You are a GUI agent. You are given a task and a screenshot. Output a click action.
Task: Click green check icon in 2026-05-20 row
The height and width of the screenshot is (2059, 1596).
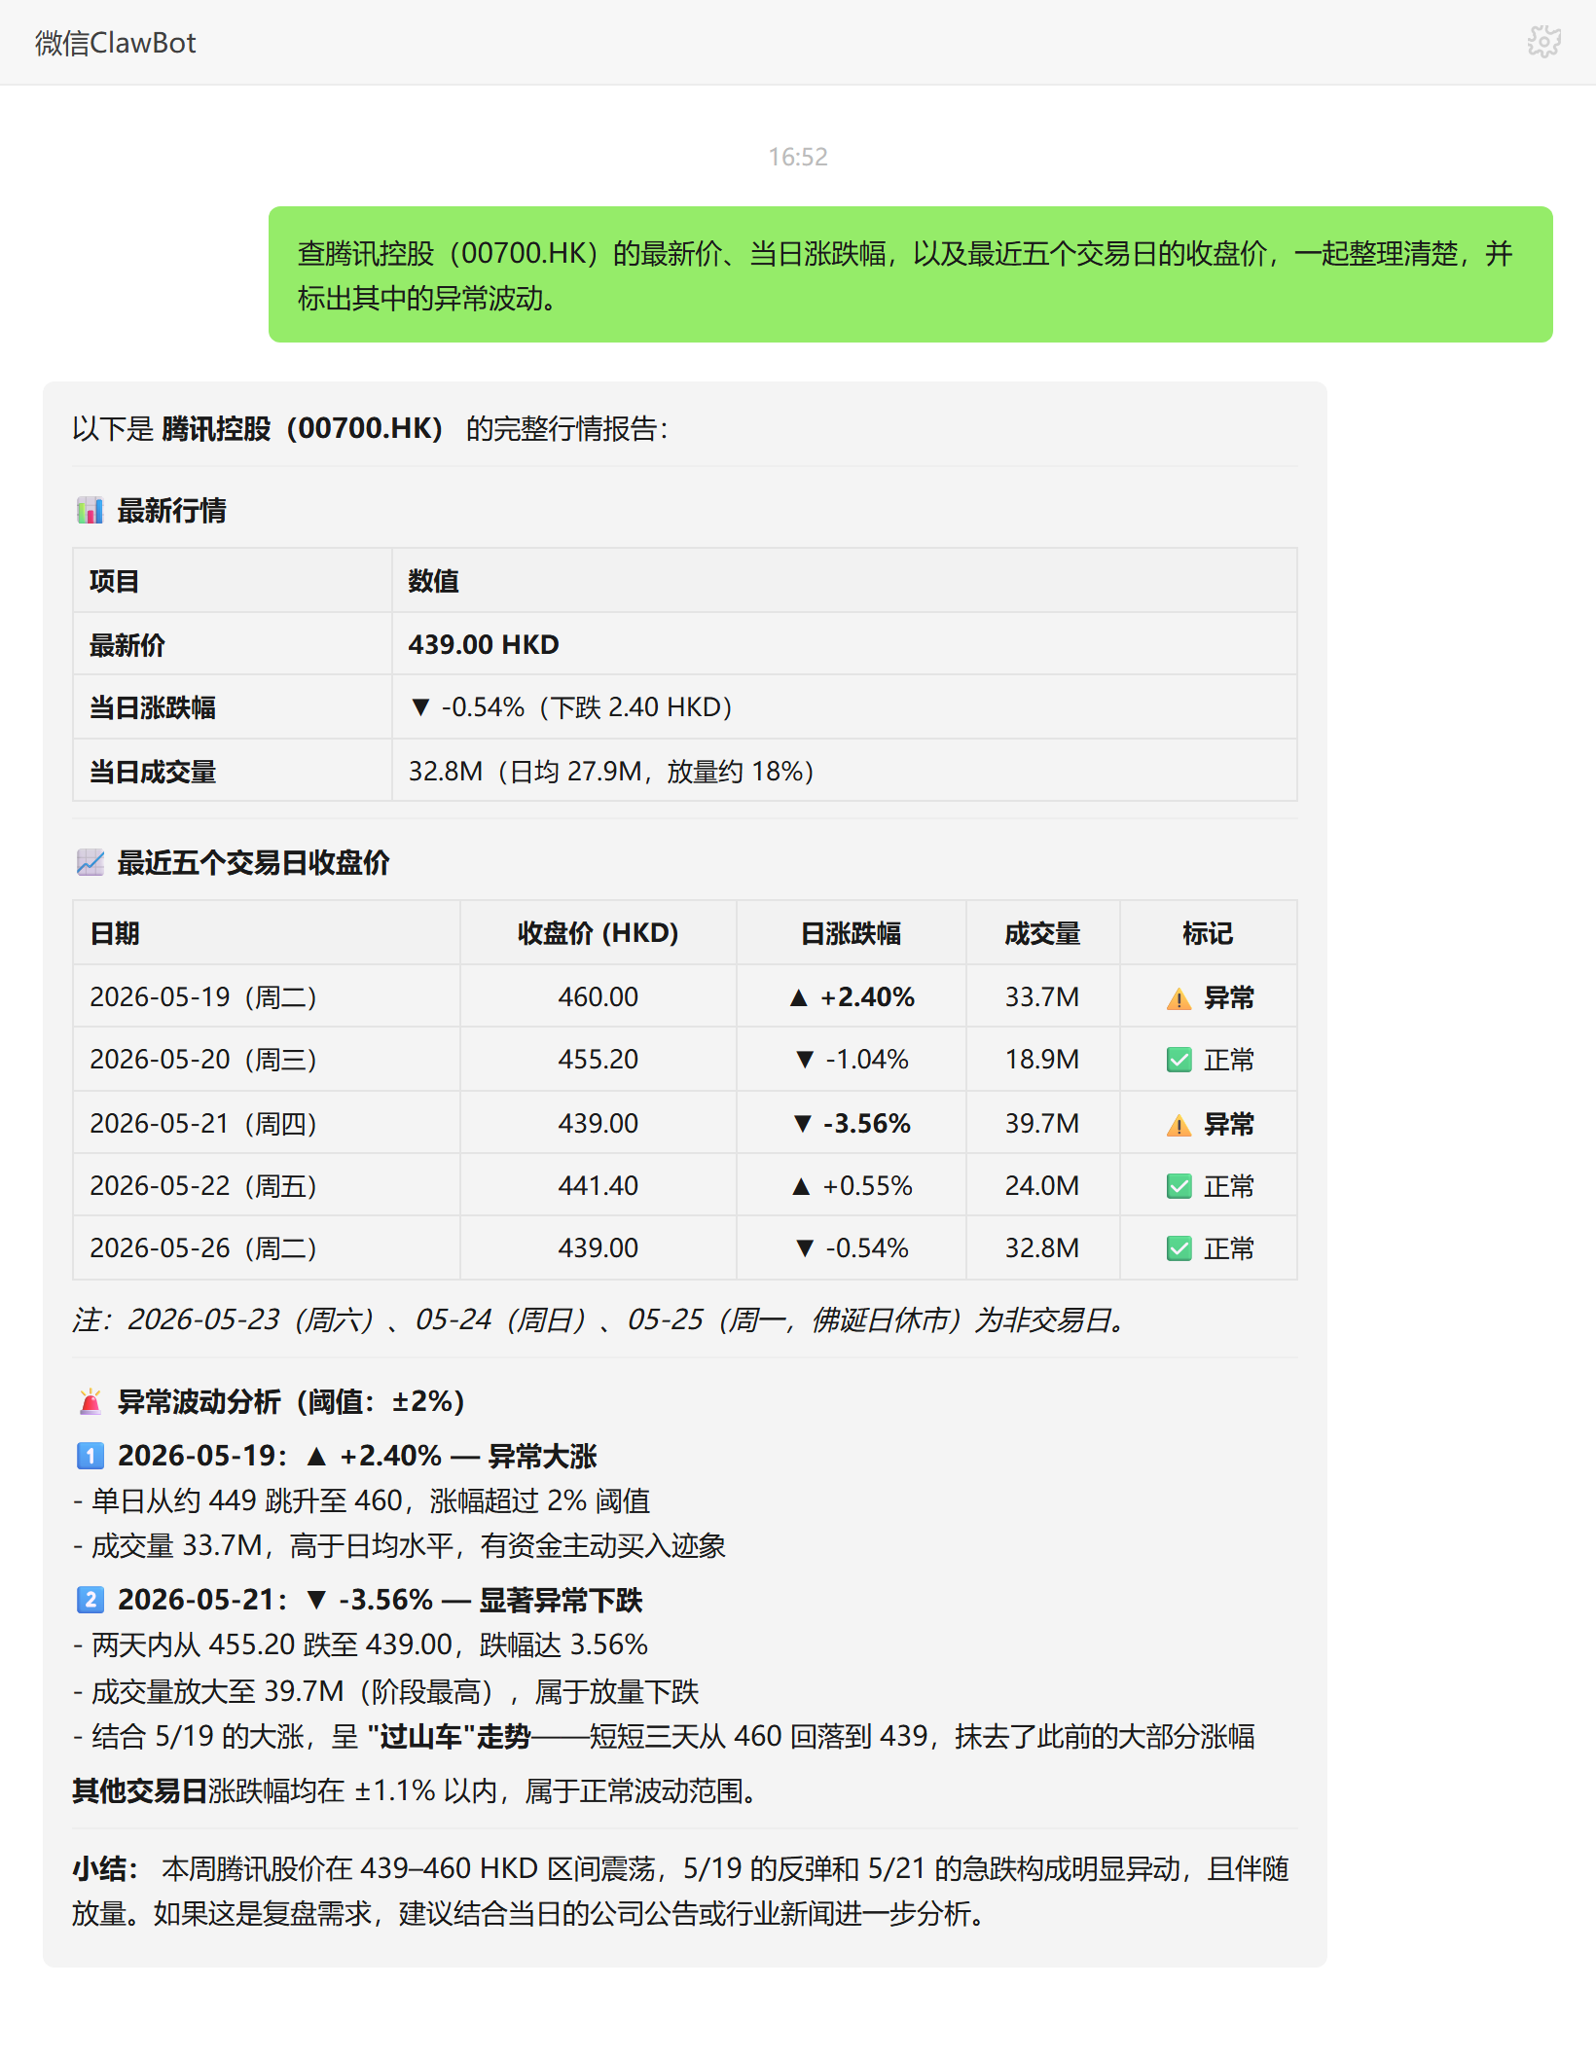[x=1179, y=1060]
